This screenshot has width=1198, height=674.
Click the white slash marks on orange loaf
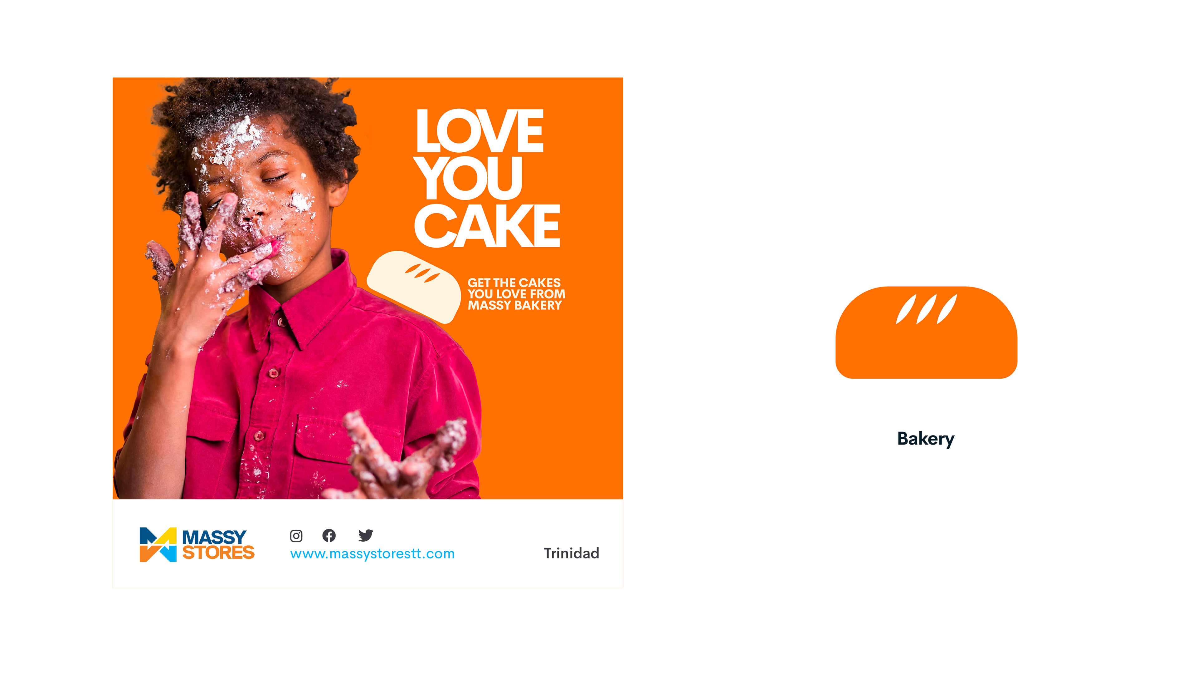pyautogui.click(x=926, y=309)
